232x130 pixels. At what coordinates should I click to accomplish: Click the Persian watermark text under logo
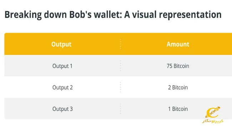pyautogui.click(x=213, y=121)
